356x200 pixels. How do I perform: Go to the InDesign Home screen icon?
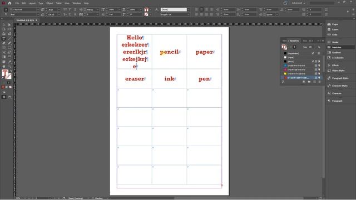[x=9, y=3]
